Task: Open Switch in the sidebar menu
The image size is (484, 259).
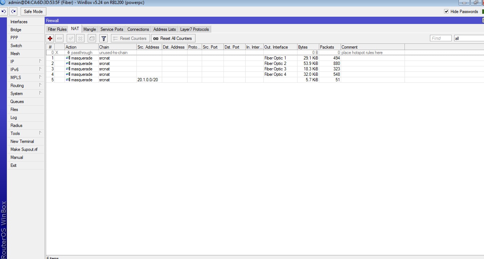Action: click(x=26, y=46)
